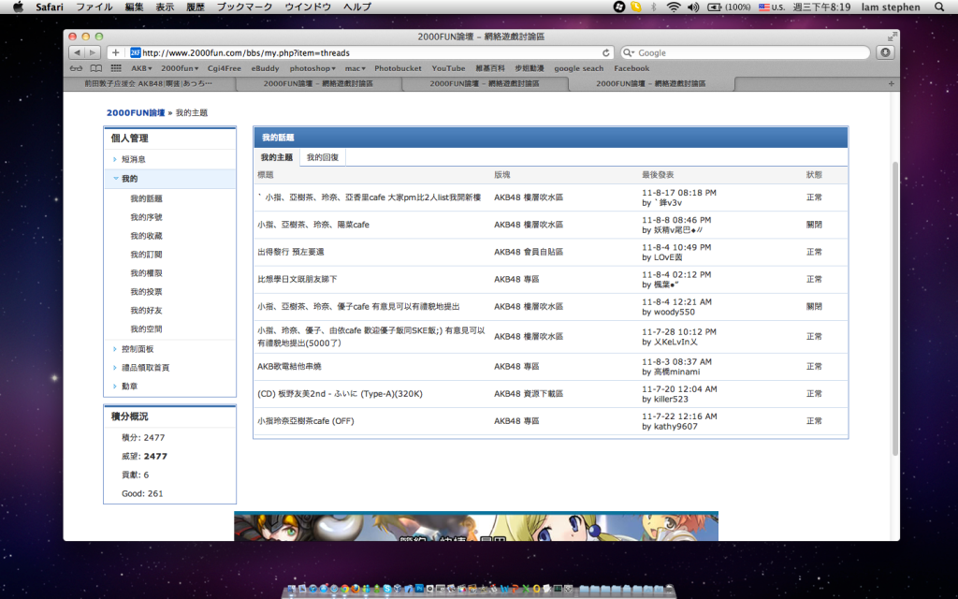This screenshot has width=958, height=599.
Task: Open the Reading List glasses icon
Action: click(x=77, y=68)
